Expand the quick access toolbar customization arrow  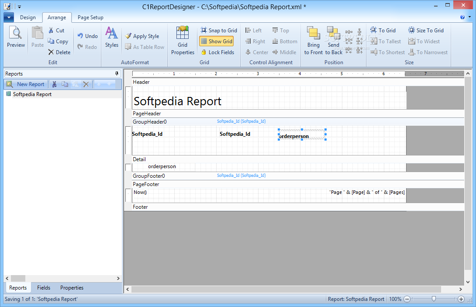19,7
